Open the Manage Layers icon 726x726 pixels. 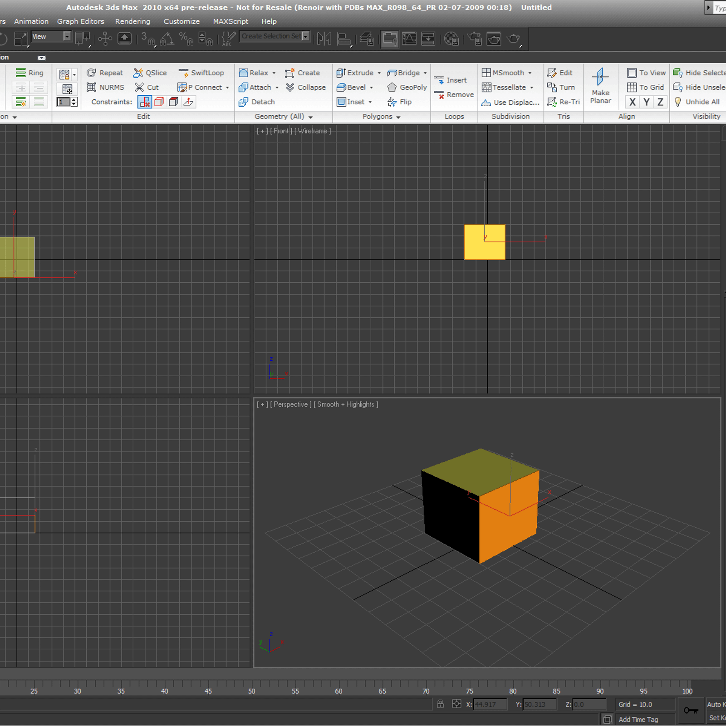[x=367, y=39]
